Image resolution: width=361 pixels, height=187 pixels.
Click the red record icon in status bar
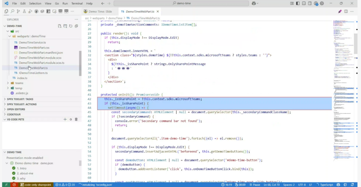tap(14, 185)
